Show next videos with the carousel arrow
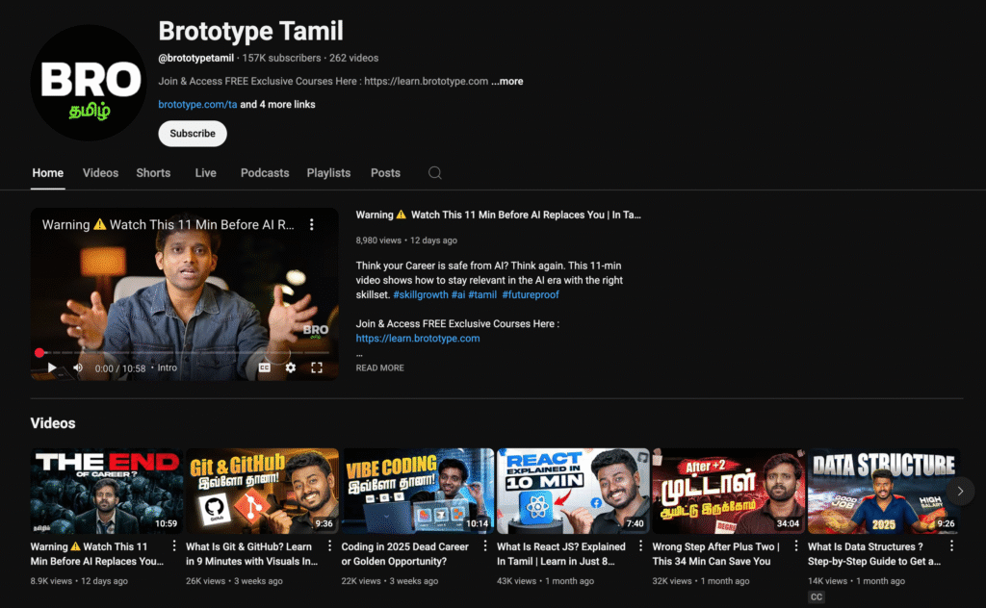Image resolution: width=986 pixels, height=608 pixels. coord(960,492)
